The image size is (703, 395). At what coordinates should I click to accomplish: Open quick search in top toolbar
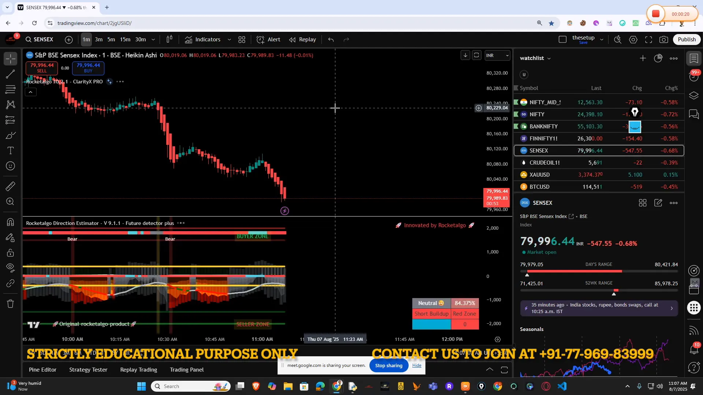point(618,39)
